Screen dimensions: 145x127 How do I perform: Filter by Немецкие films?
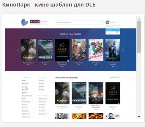coord(42,108)
